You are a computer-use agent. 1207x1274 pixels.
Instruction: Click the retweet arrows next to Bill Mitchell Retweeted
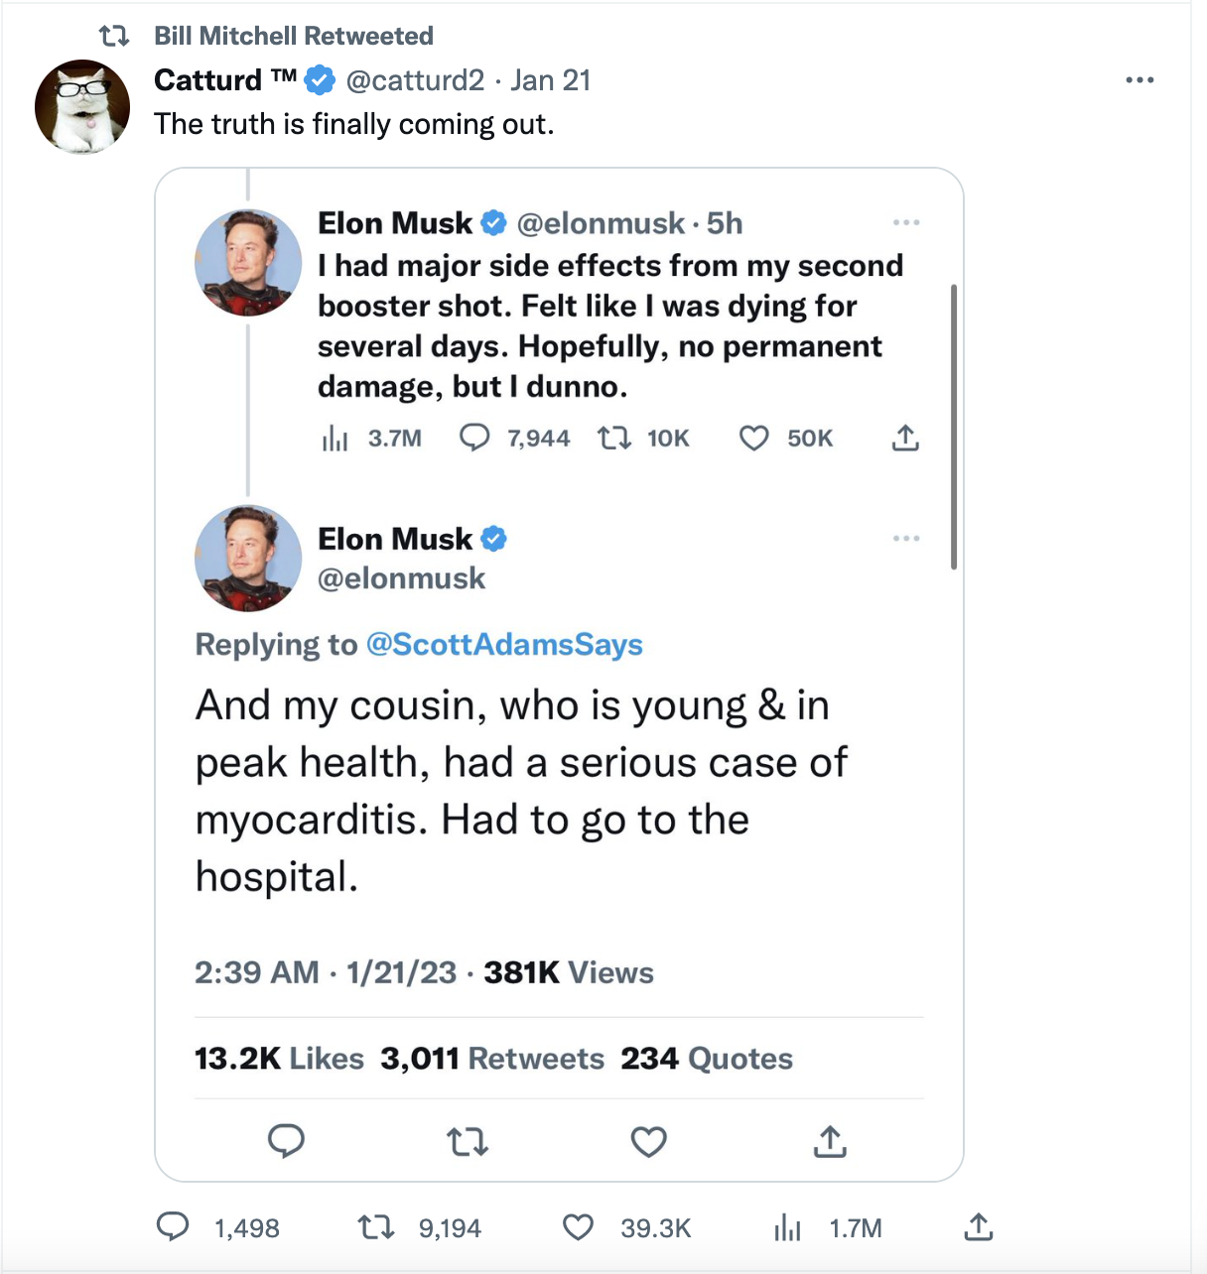(115, 36)
